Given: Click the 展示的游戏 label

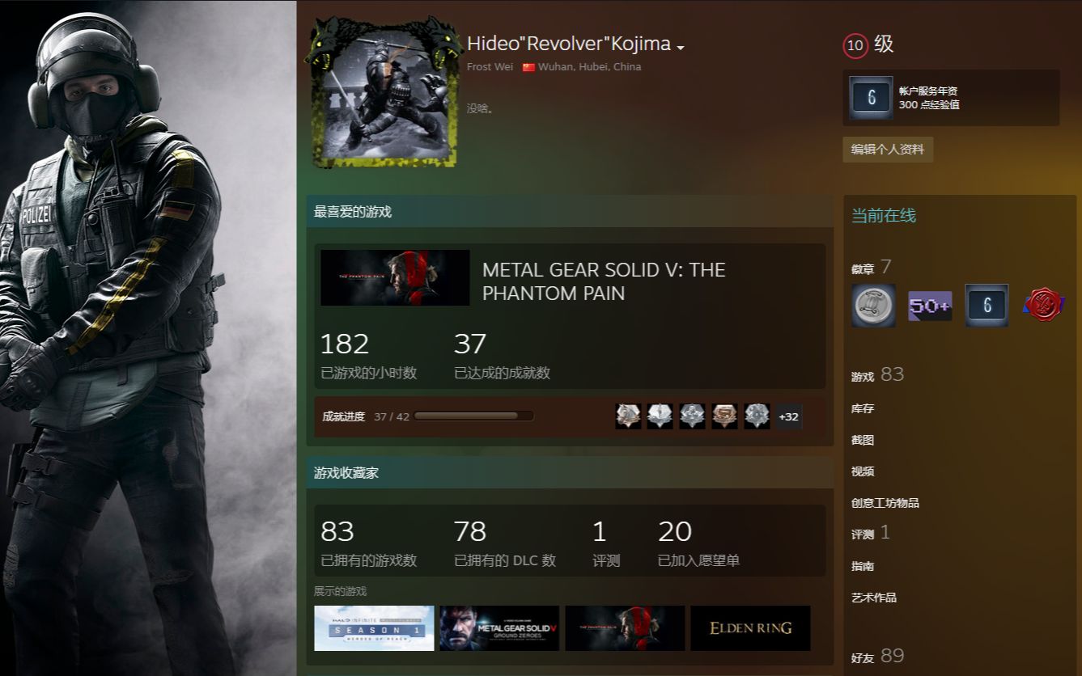Looking at the screenshot, I should pyautogui.click(x=340, y=591).
